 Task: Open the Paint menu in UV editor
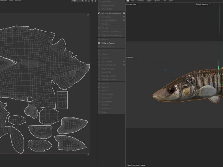(x=11, y=1)
